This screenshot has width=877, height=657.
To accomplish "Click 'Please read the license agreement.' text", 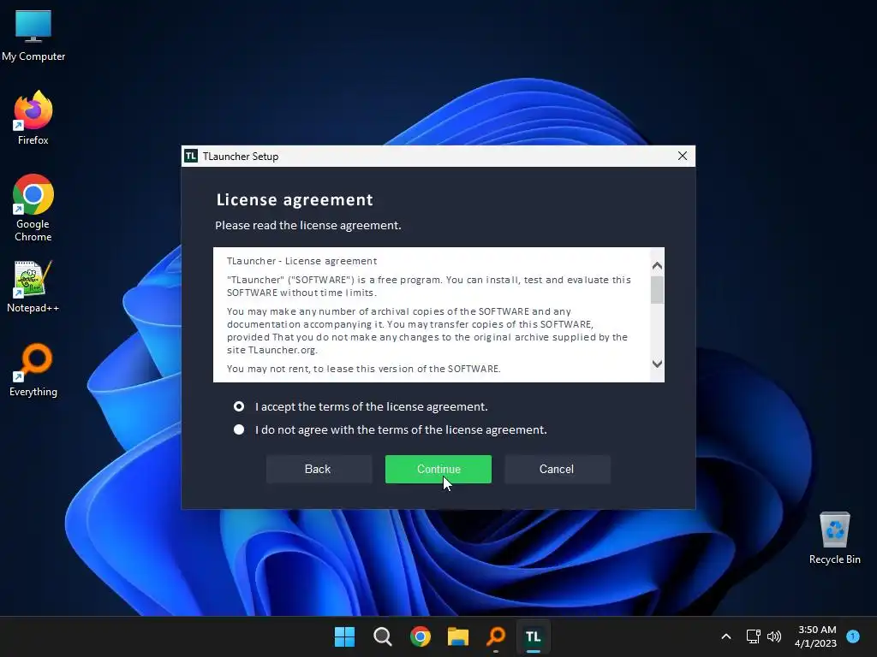I will [x=308, y=226].
